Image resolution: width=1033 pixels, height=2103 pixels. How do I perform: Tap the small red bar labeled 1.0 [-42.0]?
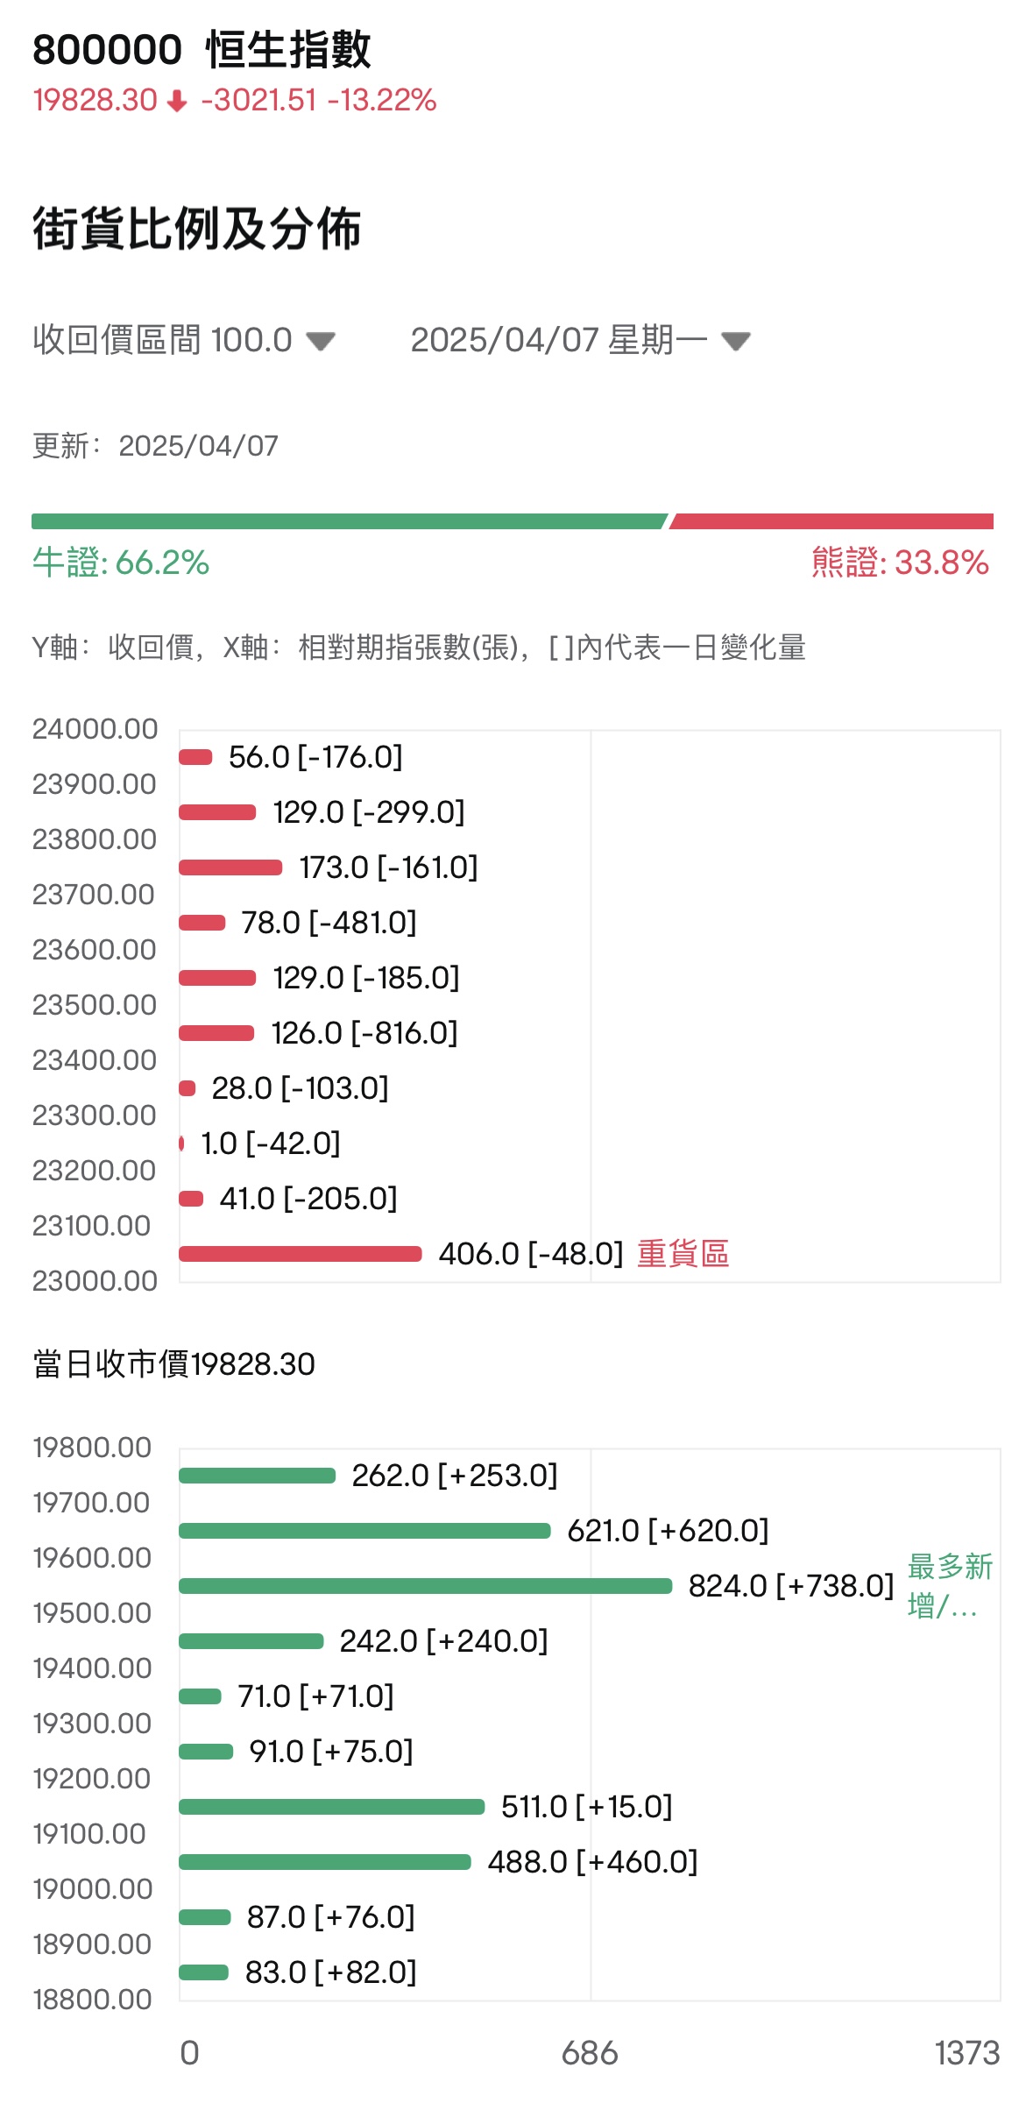pyautogui.click(x=181, y=1144)
